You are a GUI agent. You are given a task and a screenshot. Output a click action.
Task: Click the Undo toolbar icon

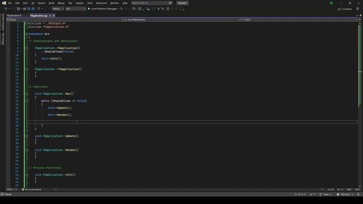39,9
